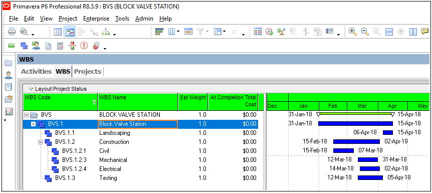Click the calculator Expenses icon
The width and height of the screenshot is (432, 193).
click(60, 46)
